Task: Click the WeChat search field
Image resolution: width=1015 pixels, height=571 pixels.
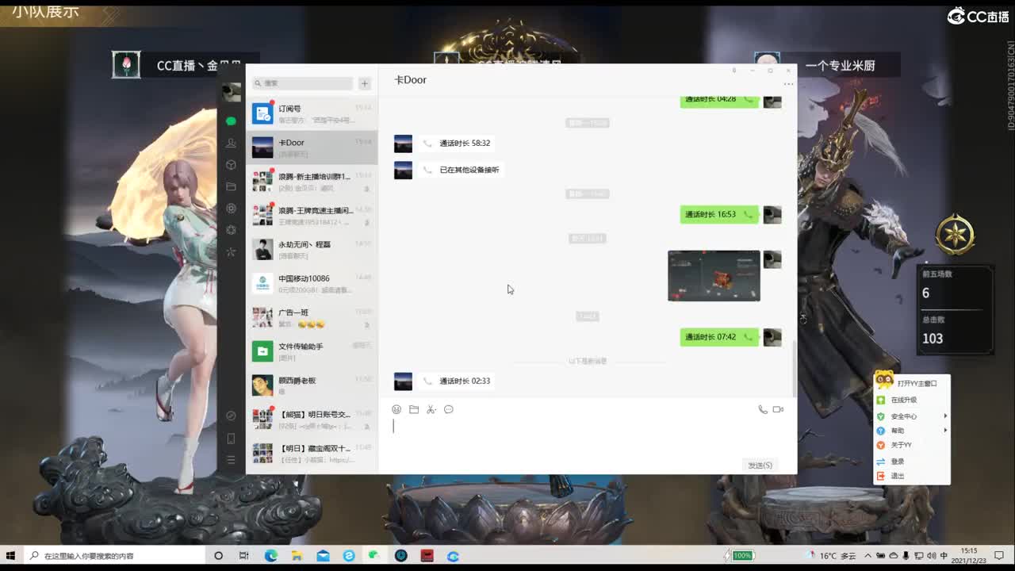Action: pyautogui.click(x=303, y=83)
